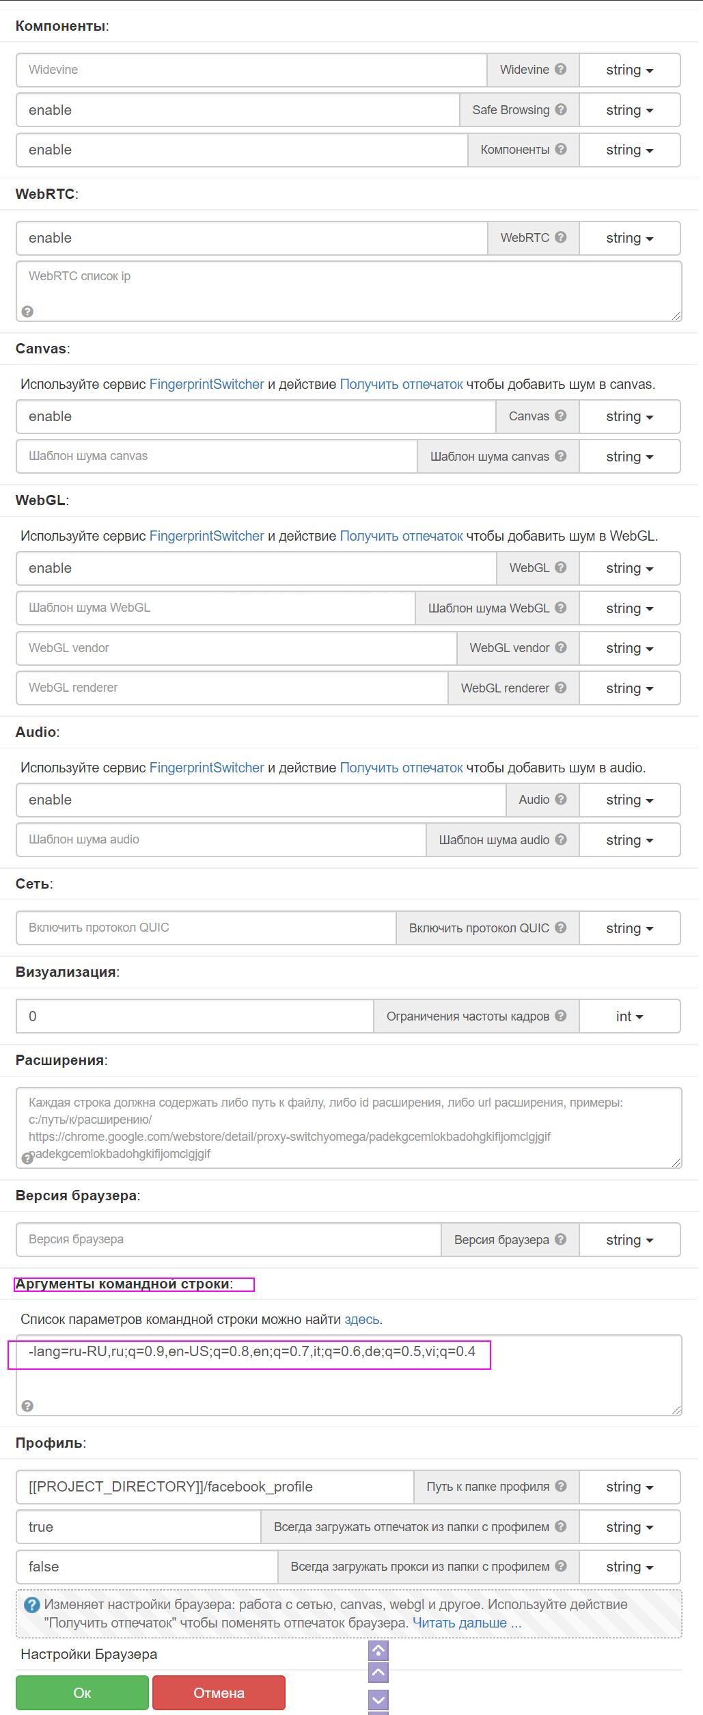Click the help icon for Путь к папке профиля

pos(560,1486)
